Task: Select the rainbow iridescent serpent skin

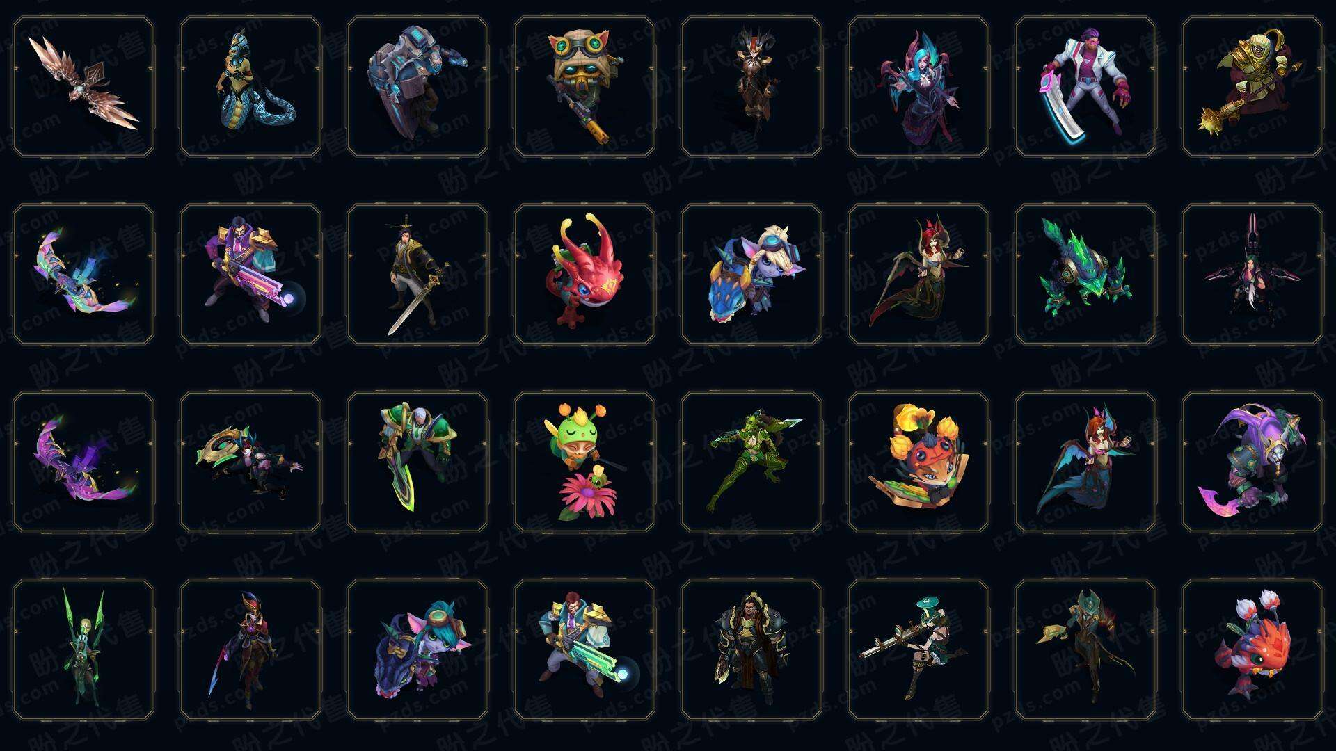Action: [83, 274]
